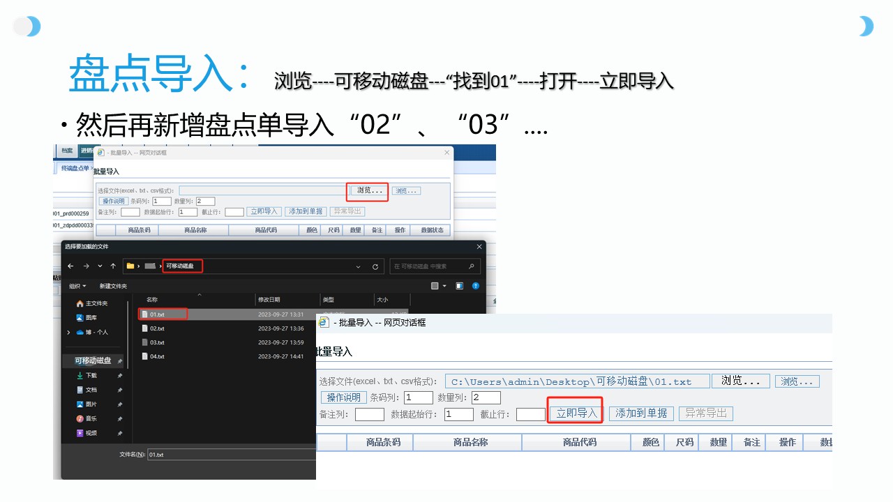Open the view options dropdown arrow
Image resolution: width=893 pixels, height=502 pixels.
point(444,286)
